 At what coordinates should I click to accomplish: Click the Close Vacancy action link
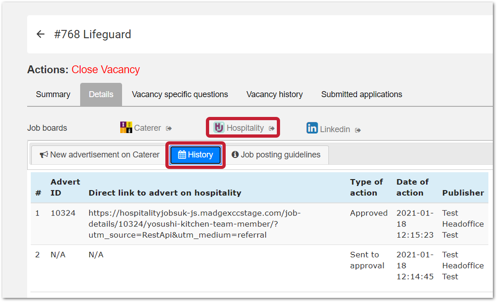click(x=105, y=70)
